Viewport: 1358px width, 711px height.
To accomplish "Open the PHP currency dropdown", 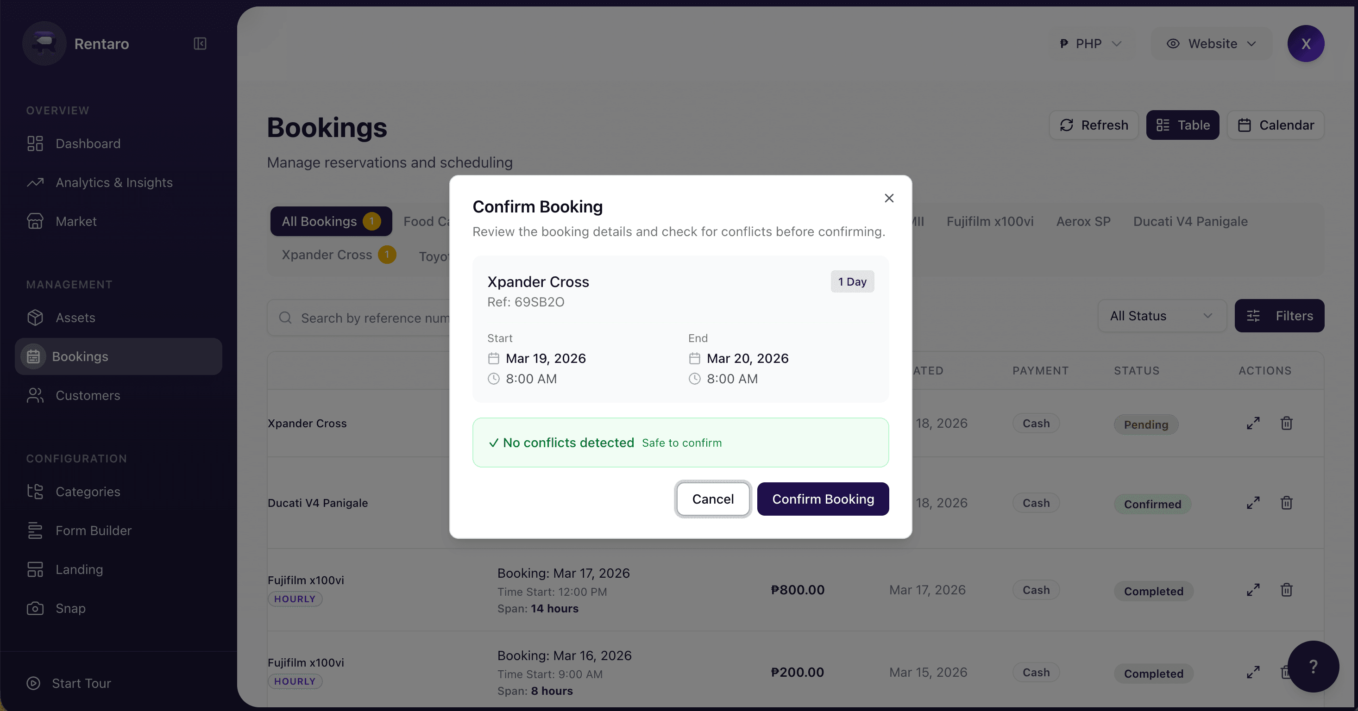I will coord(1089,44).
